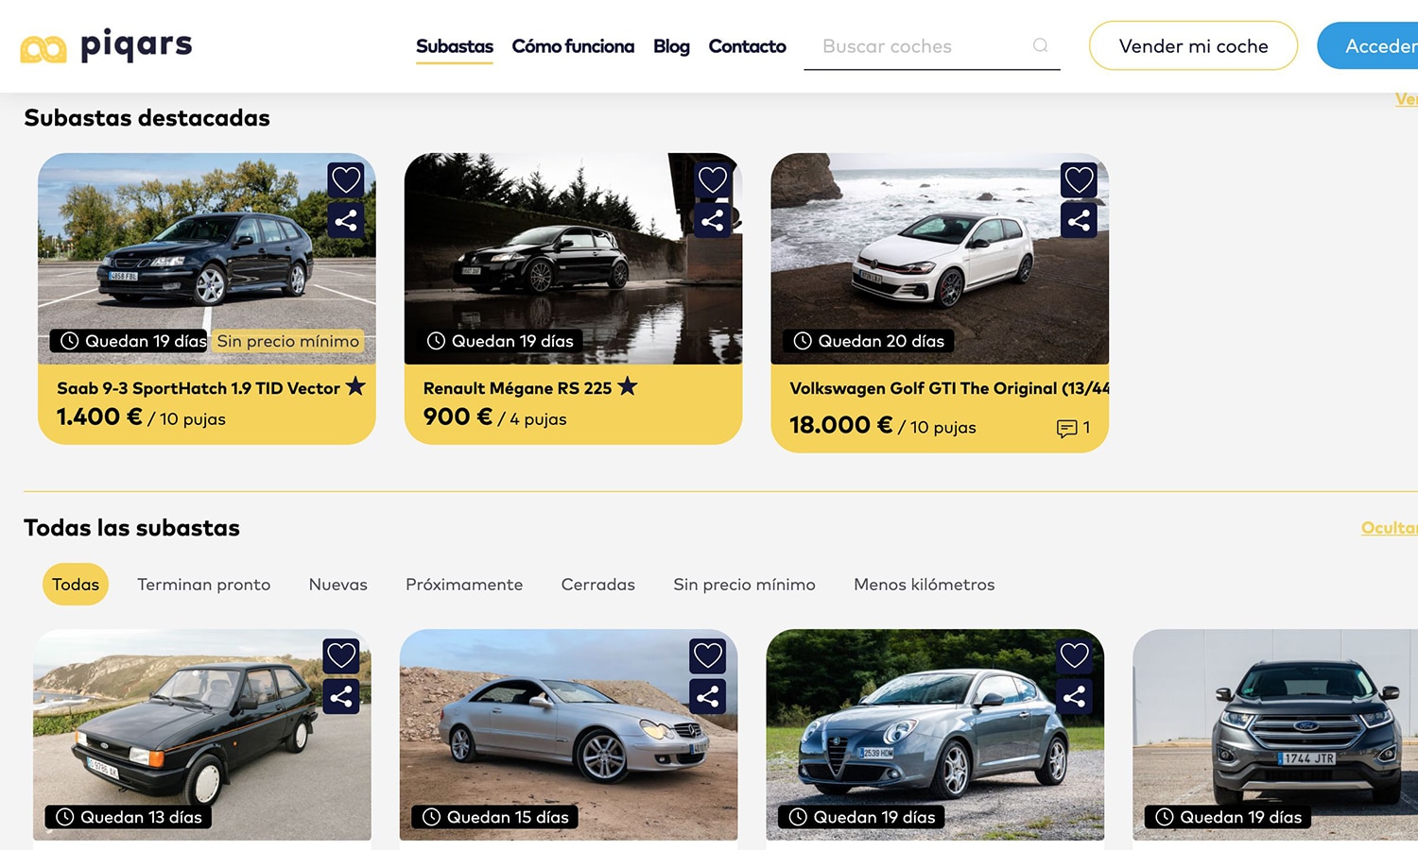Select the Todas filter tab
Image resolution: width=1418 pixels, height=850 pixels.
(x=76, y=585)
